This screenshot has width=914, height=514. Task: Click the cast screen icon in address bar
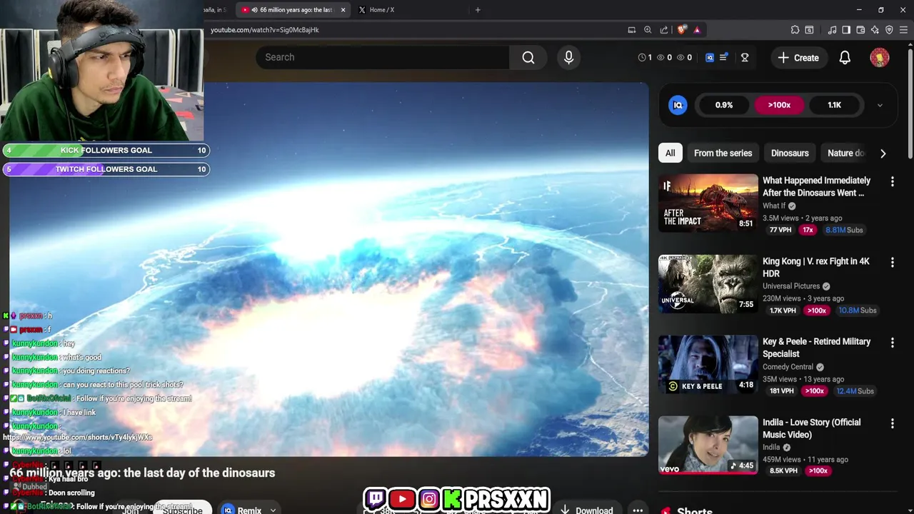(x=631, y=30)
